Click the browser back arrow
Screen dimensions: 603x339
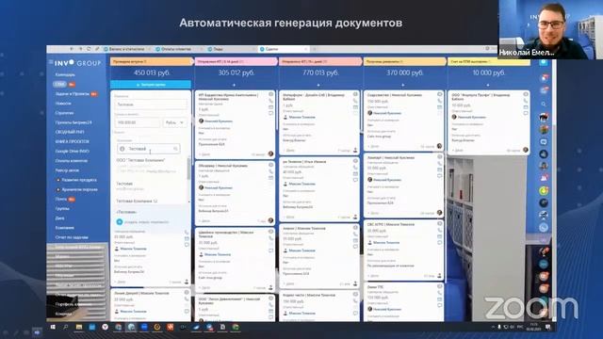72,49
